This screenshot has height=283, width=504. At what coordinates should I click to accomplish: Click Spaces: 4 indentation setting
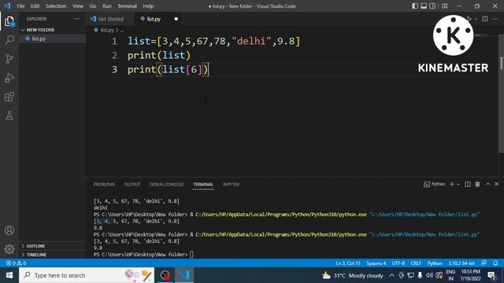click(376, 263)
